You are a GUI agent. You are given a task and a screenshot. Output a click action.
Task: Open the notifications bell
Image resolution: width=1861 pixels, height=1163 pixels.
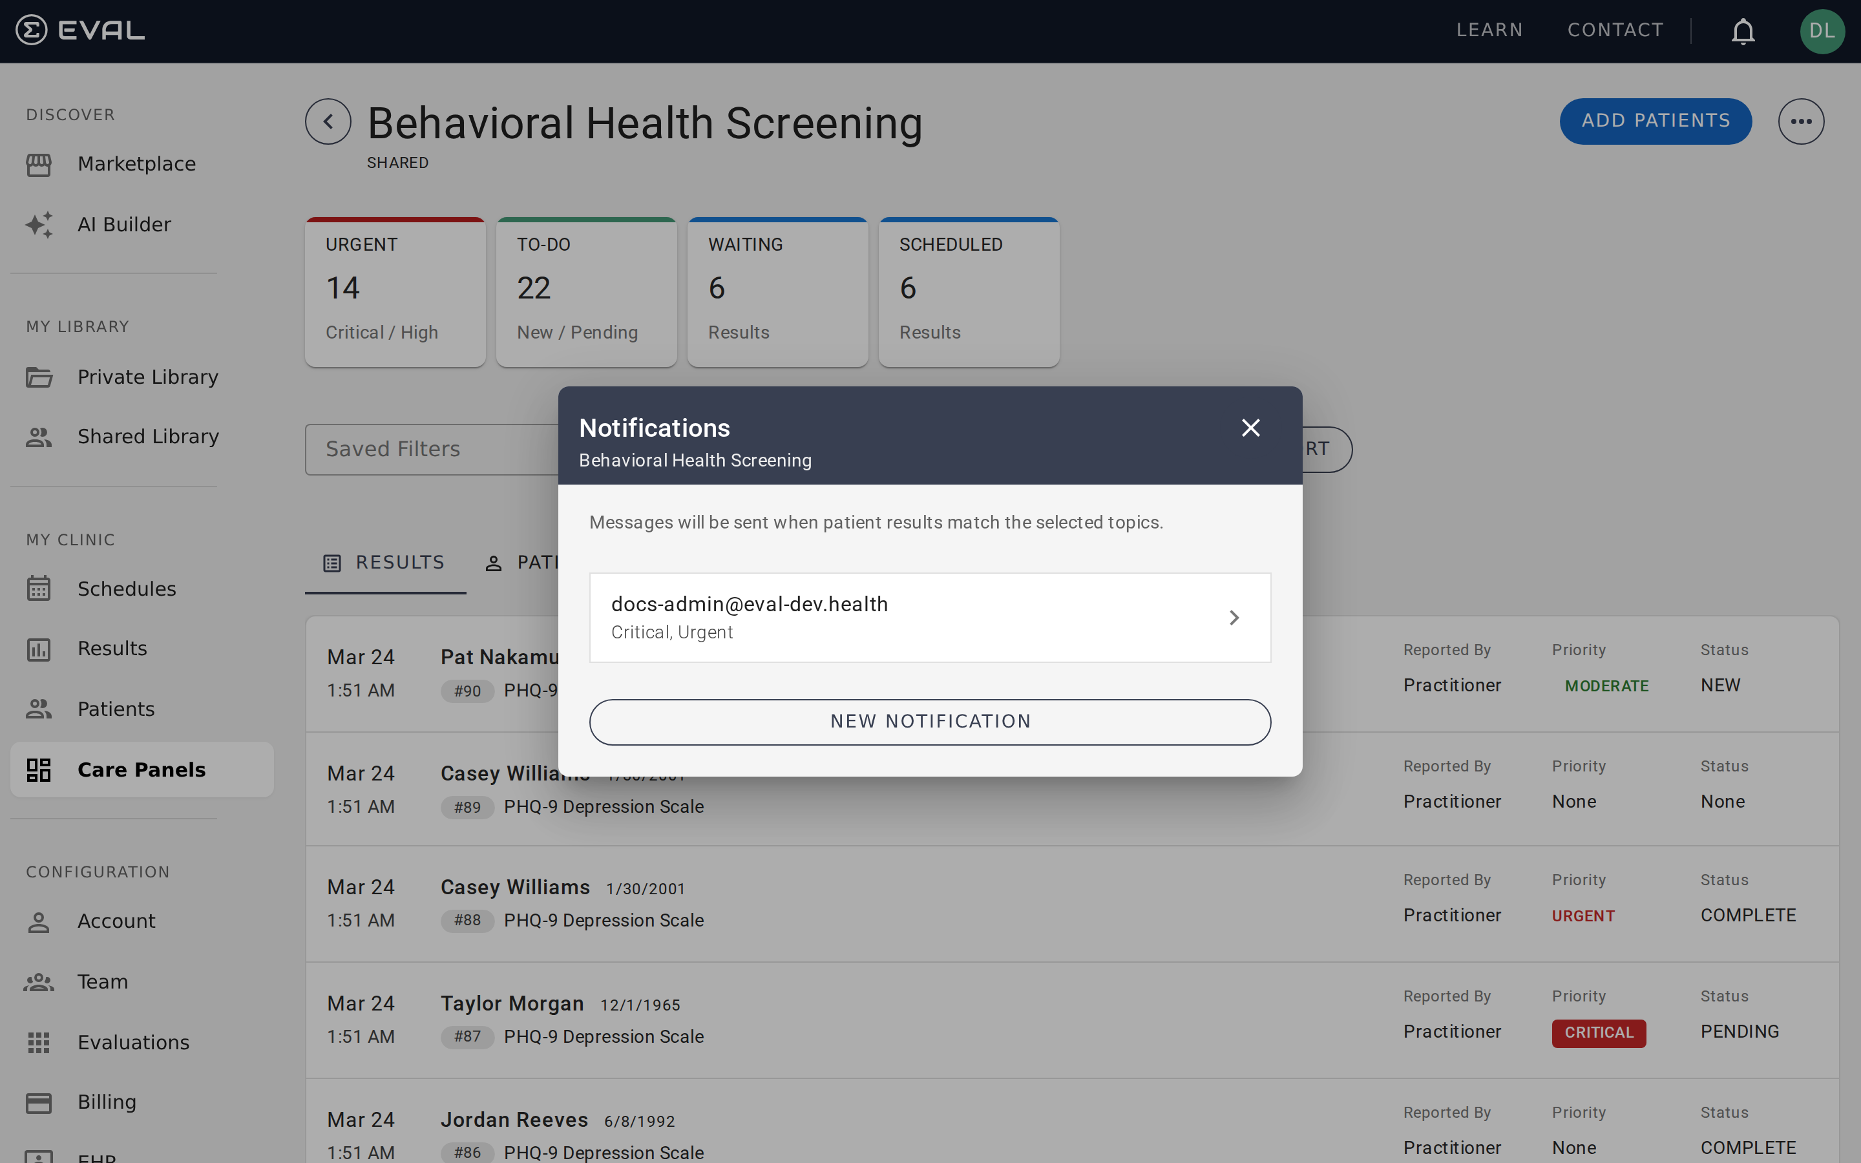[x=1742, y=31]
